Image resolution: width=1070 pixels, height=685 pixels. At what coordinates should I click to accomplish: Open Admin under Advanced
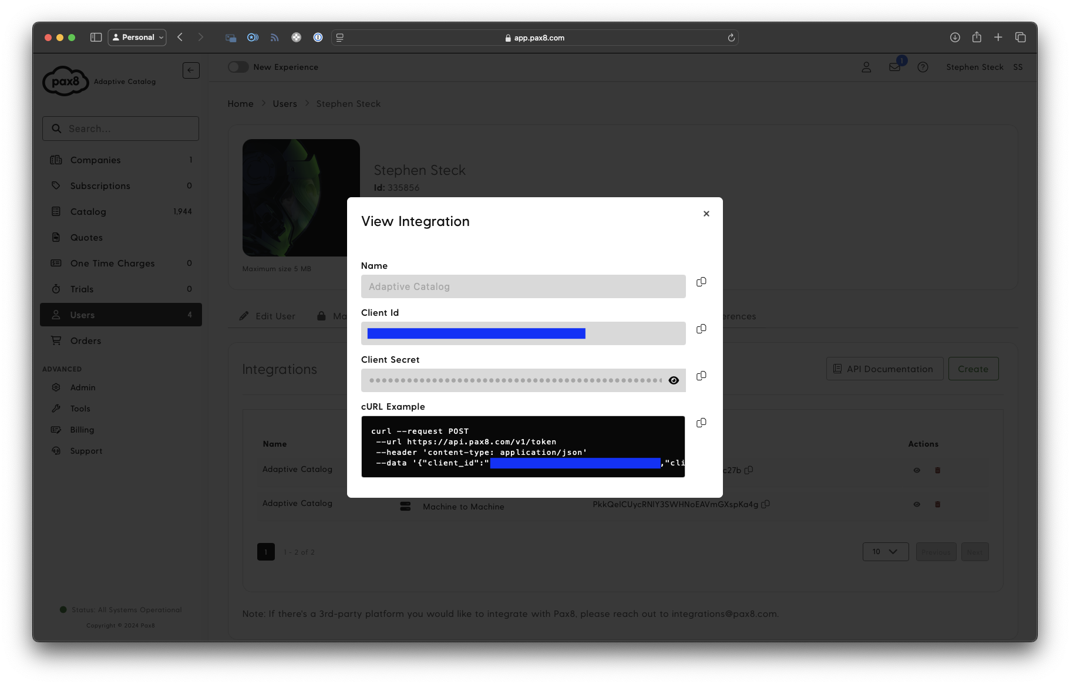click(x=82, y=387)
